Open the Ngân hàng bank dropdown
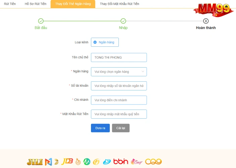The width and height of the screenshot is (236, 168). pos(119,72)
